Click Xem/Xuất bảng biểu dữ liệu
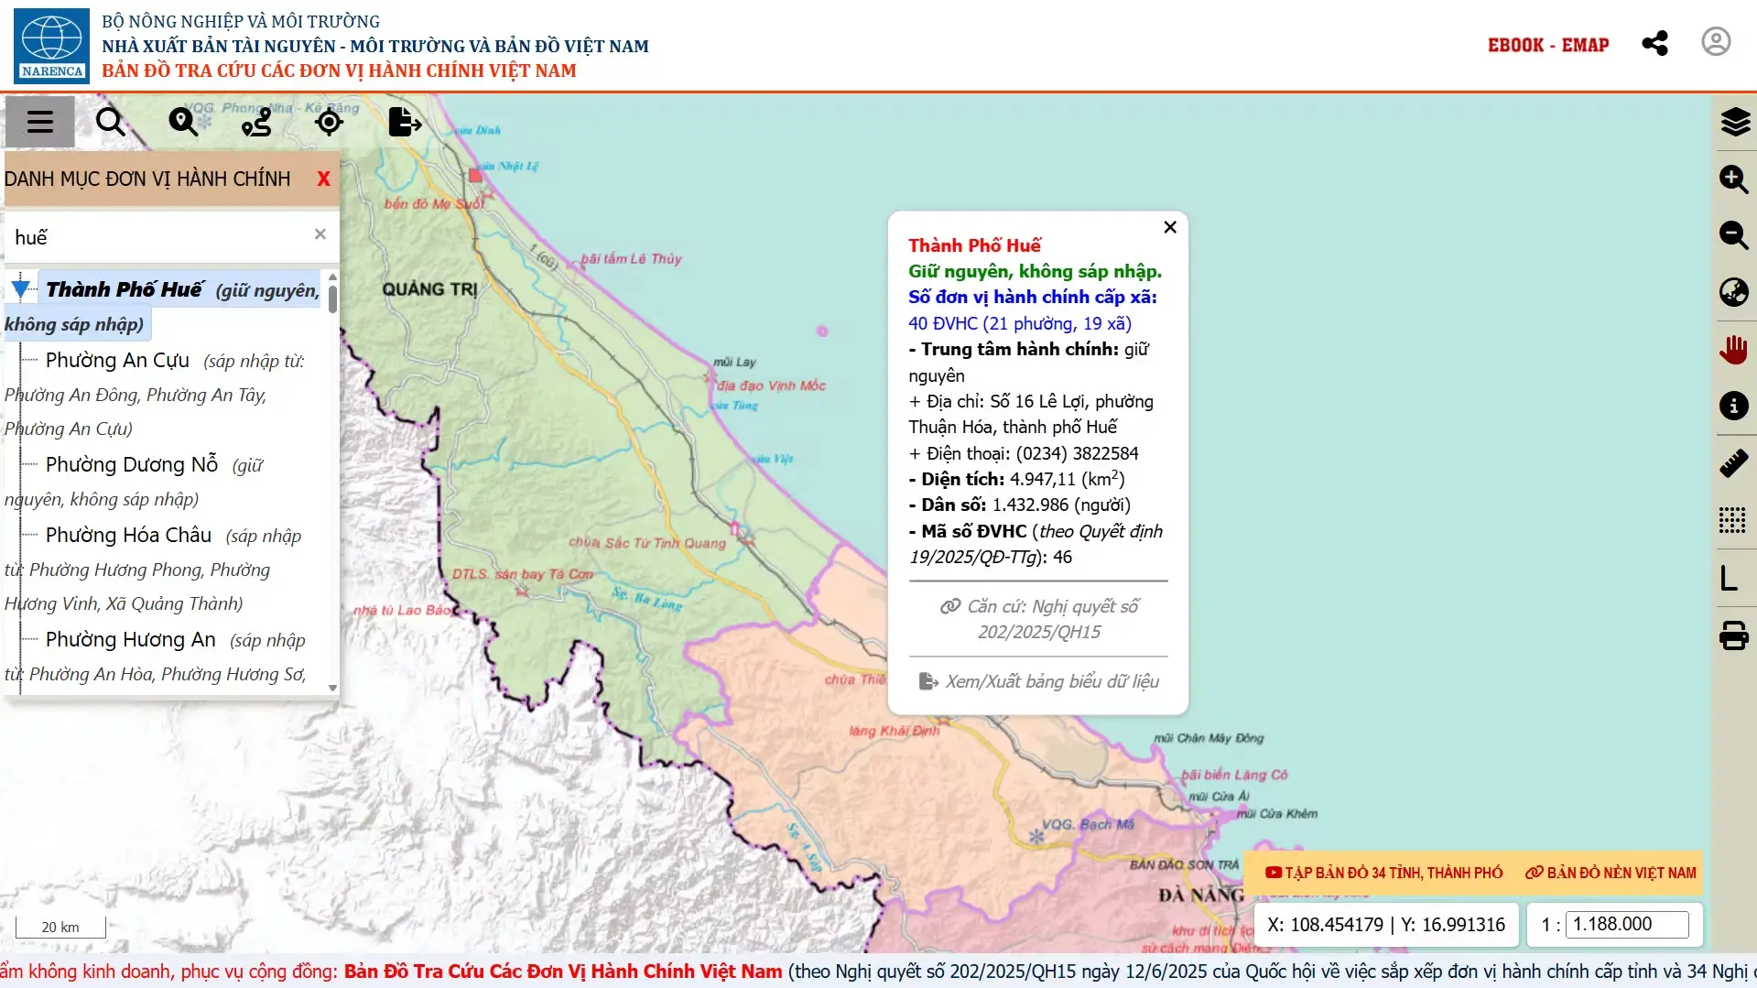The image size is (1757, 988). point(1039,681)
